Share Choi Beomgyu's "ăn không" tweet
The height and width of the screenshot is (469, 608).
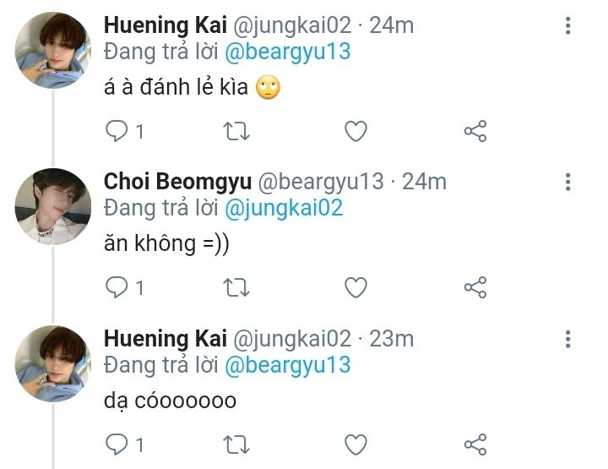(475, 287)
